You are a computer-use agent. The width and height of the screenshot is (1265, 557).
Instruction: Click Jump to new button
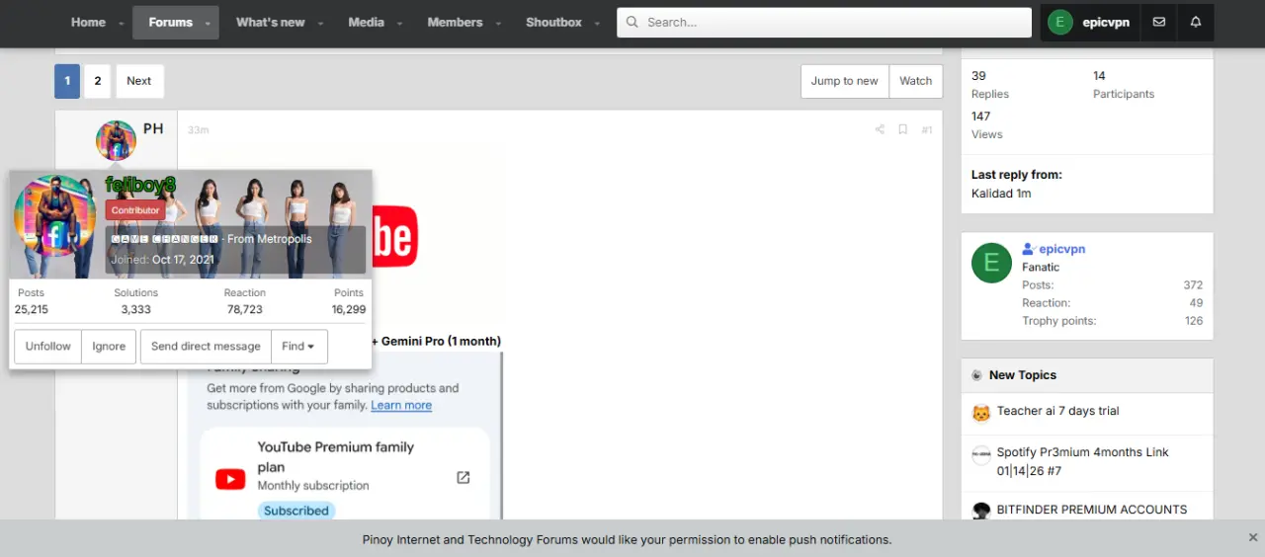click(x=844, y=81)
